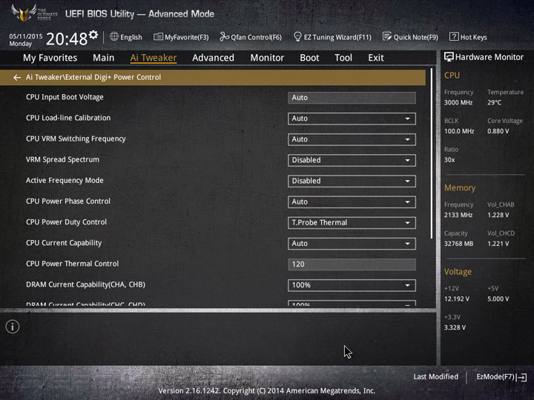Select CPU VRM Switching Frequency label

pos(76,139)
